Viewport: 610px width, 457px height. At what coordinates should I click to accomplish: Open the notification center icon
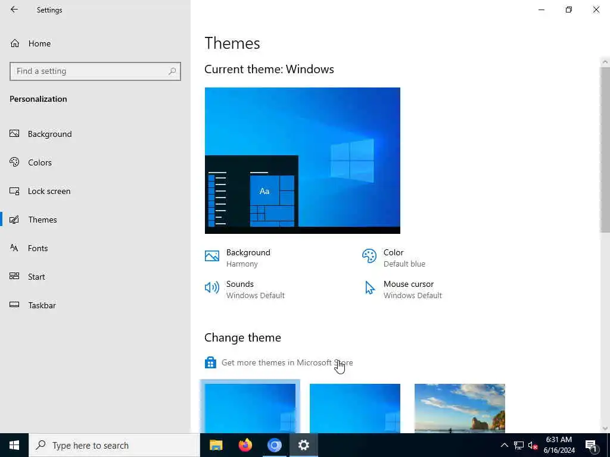(591, 446)
